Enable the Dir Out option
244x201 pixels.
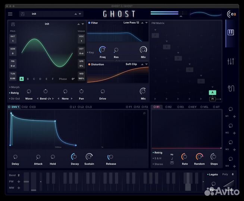tap(15, 99)
